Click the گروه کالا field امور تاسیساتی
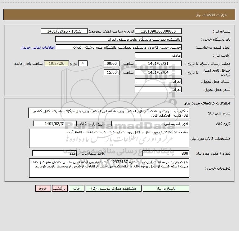The width and height of the screenshot is (239, 231). coord(150,123)
